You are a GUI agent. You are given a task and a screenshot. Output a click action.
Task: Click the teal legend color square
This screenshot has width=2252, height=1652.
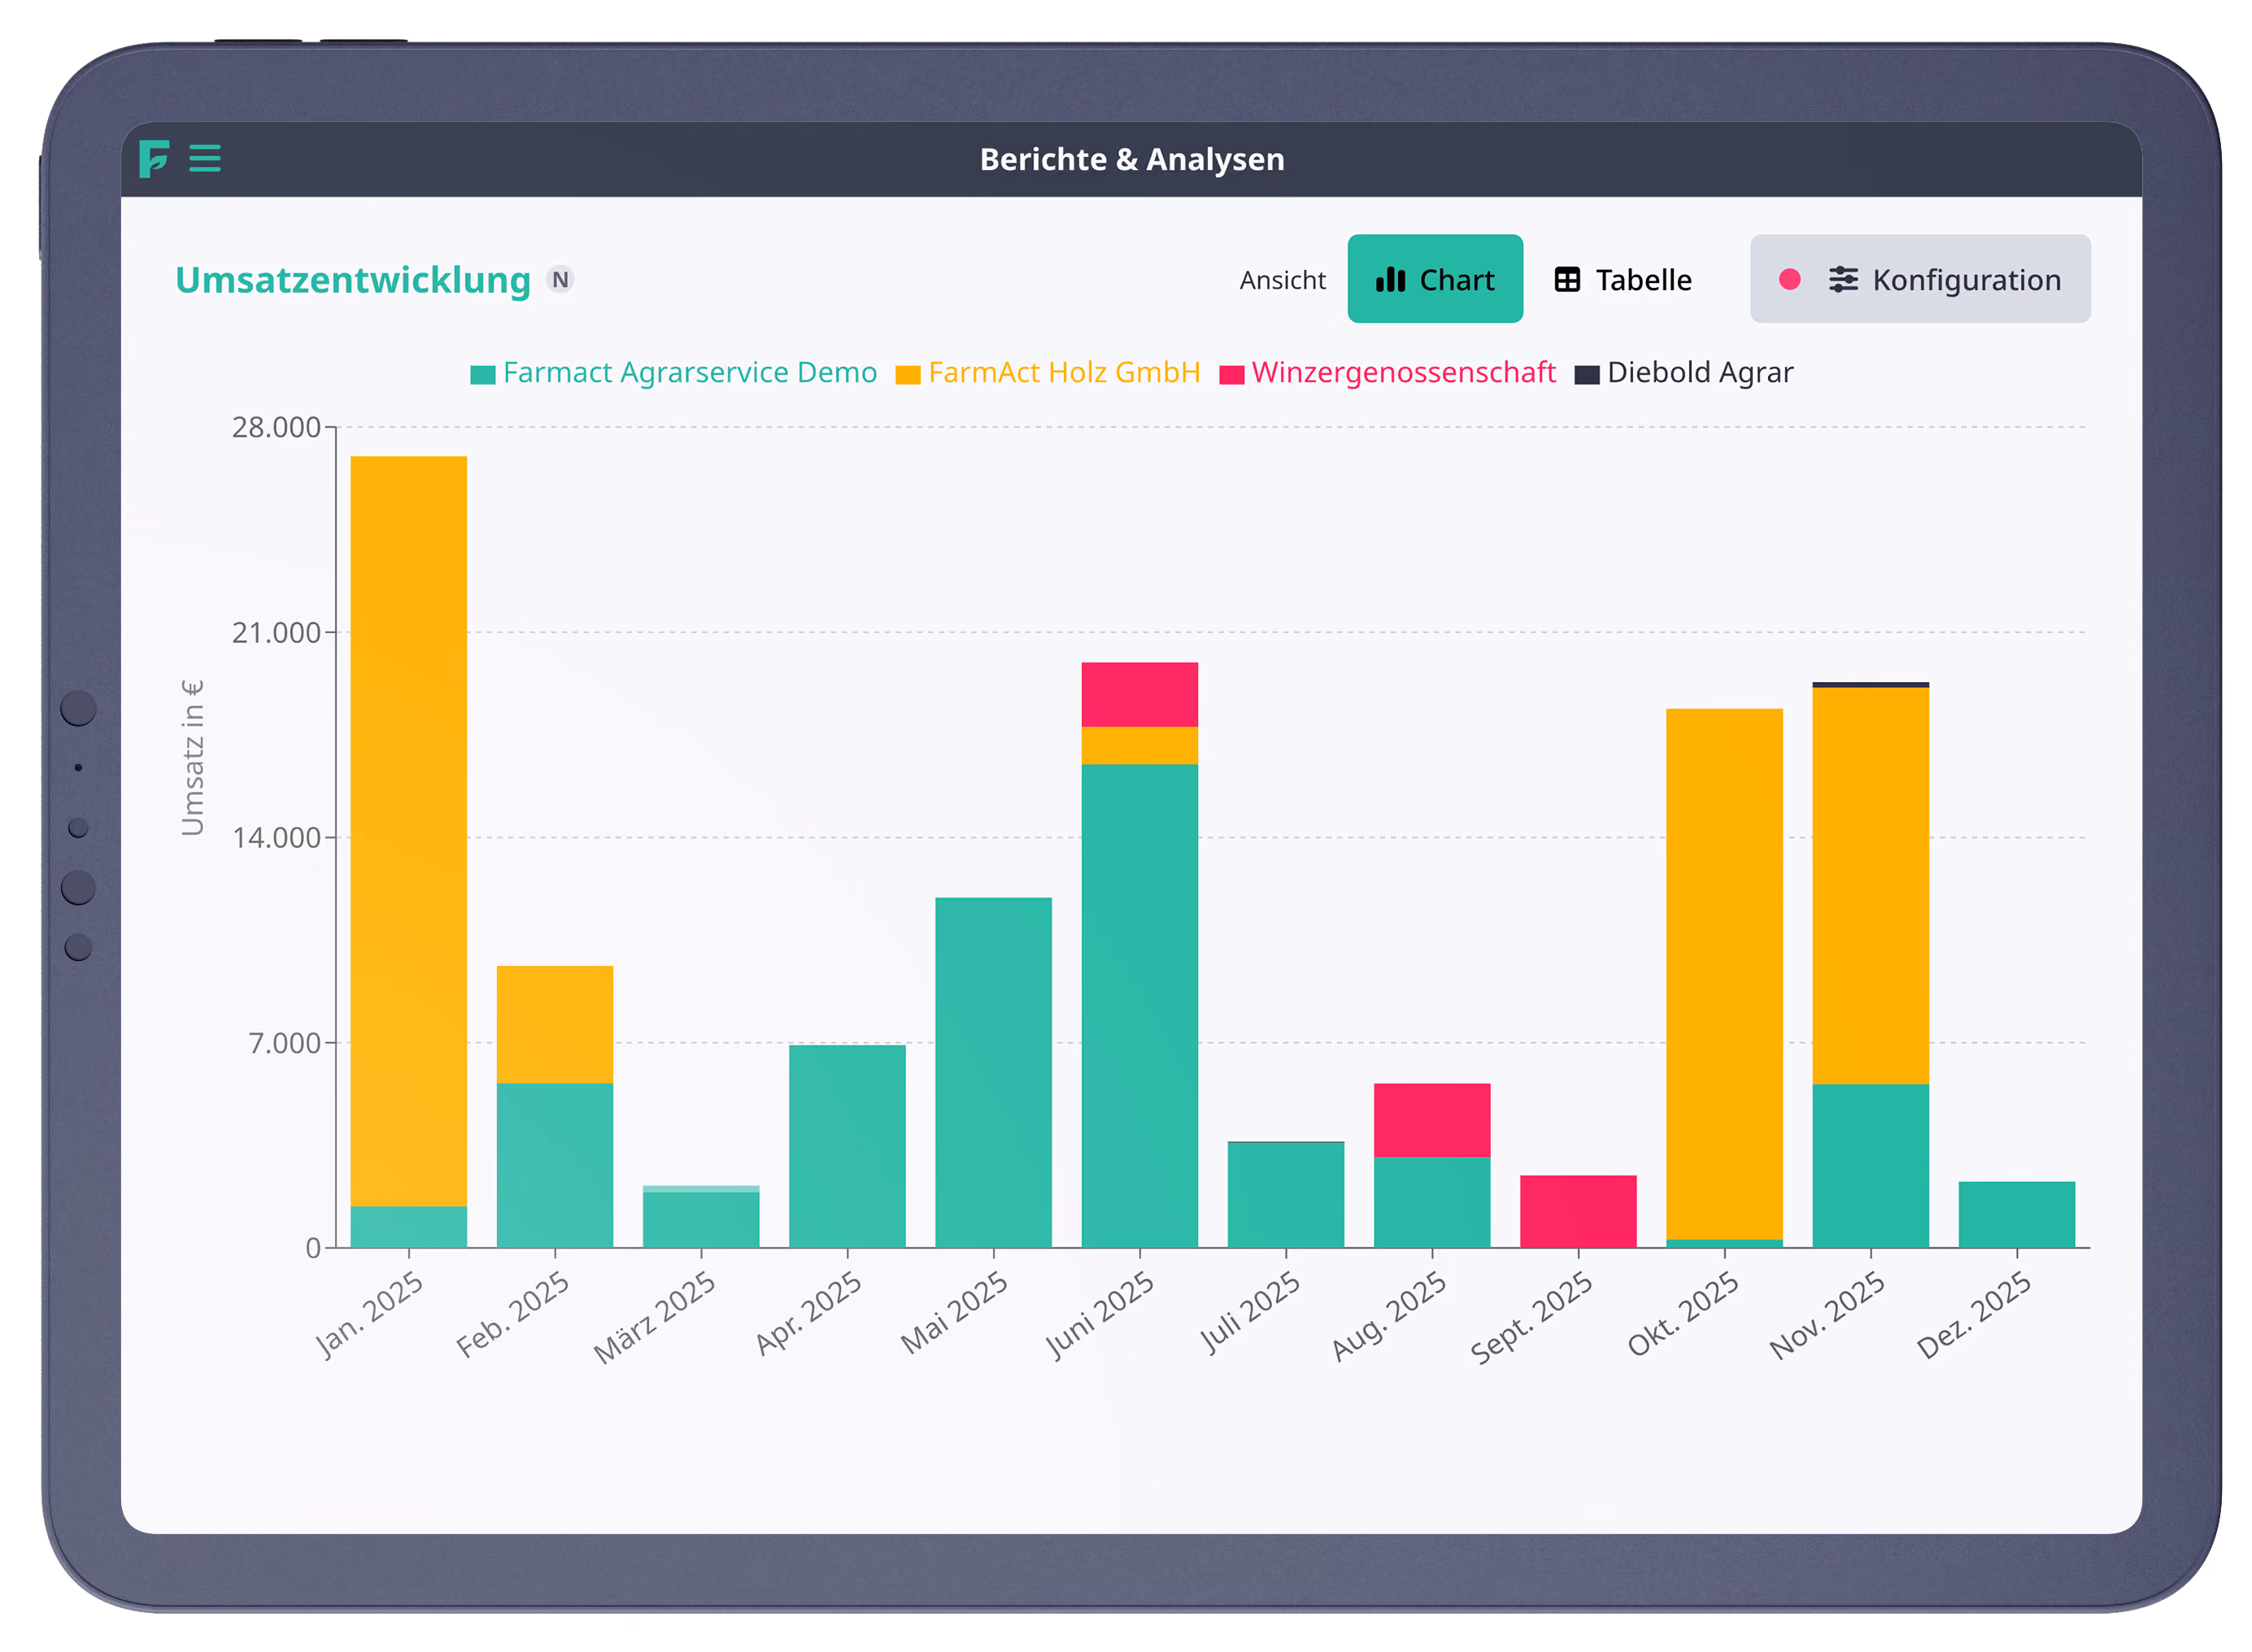point(483,375)
